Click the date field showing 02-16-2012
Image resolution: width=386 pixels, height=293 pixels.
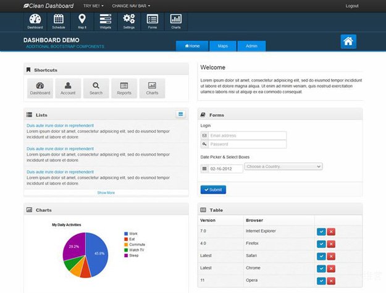point(225,169)
